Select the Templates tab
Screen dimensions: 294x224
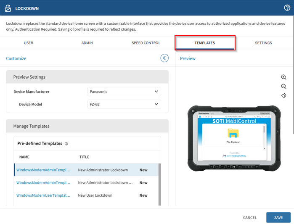coord(205,43)
